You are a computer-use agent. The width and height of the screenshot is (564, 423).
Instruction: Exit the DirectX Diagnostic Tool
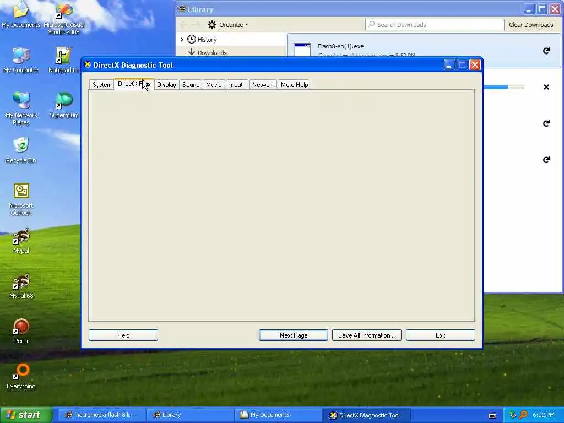[440, 335]
